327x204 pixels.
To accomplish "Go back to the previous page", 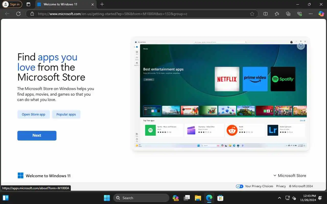I will 7,14.
